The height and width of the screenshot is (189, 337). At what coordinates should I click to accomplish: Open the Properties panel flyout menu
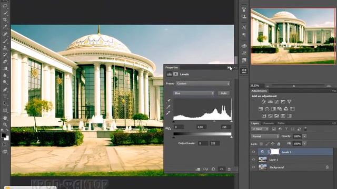[235, 68]
